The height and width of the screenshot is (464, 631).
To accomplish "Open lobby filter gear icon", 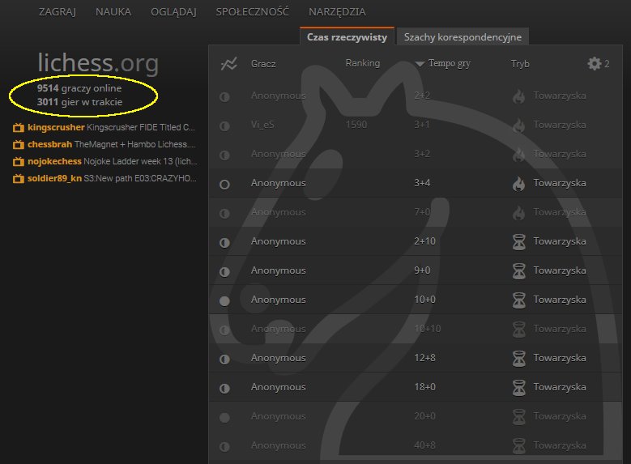I will (x=595, y=64).
